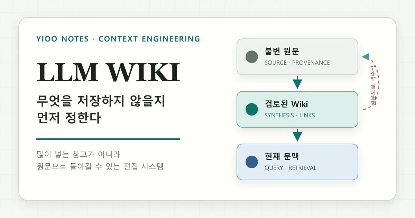The image size is (415, 218).
Task: Click the gray circle in 불변 원문 card
Action: click(x=252, y=57)
